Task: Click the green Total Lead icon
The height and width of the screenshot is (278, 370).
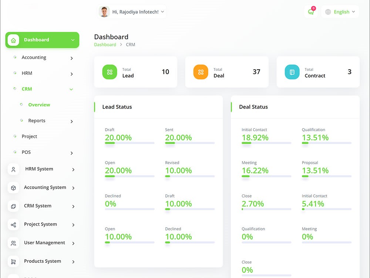Action: pos(110,72)
